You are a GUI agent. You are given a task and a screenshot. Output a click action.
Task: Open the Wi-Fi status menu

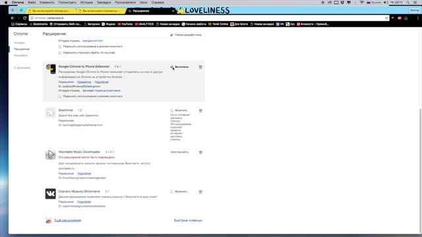pos(362,3)
